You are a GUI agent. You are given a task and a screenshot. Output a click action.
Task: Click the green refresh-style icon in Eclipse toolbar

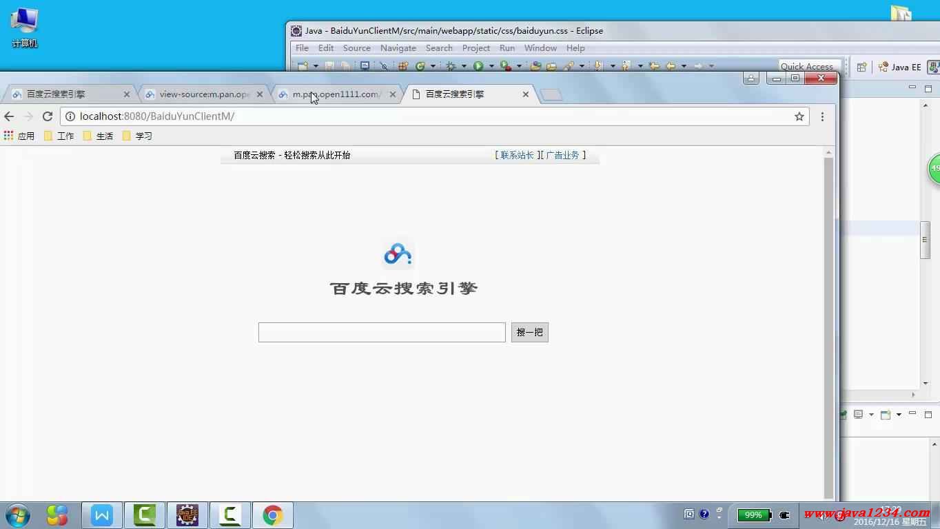pos(420,66)
